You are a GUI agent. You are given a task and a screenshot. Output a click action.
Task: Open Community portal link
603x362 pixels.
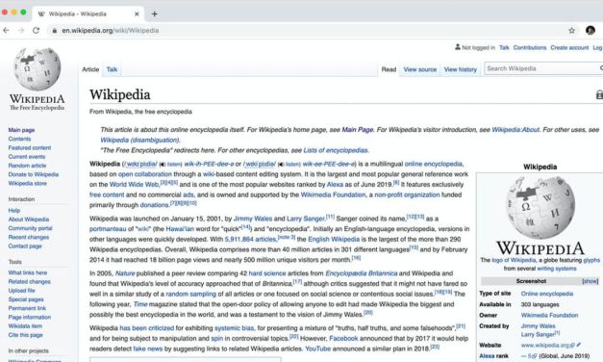[x=31, y=228]
